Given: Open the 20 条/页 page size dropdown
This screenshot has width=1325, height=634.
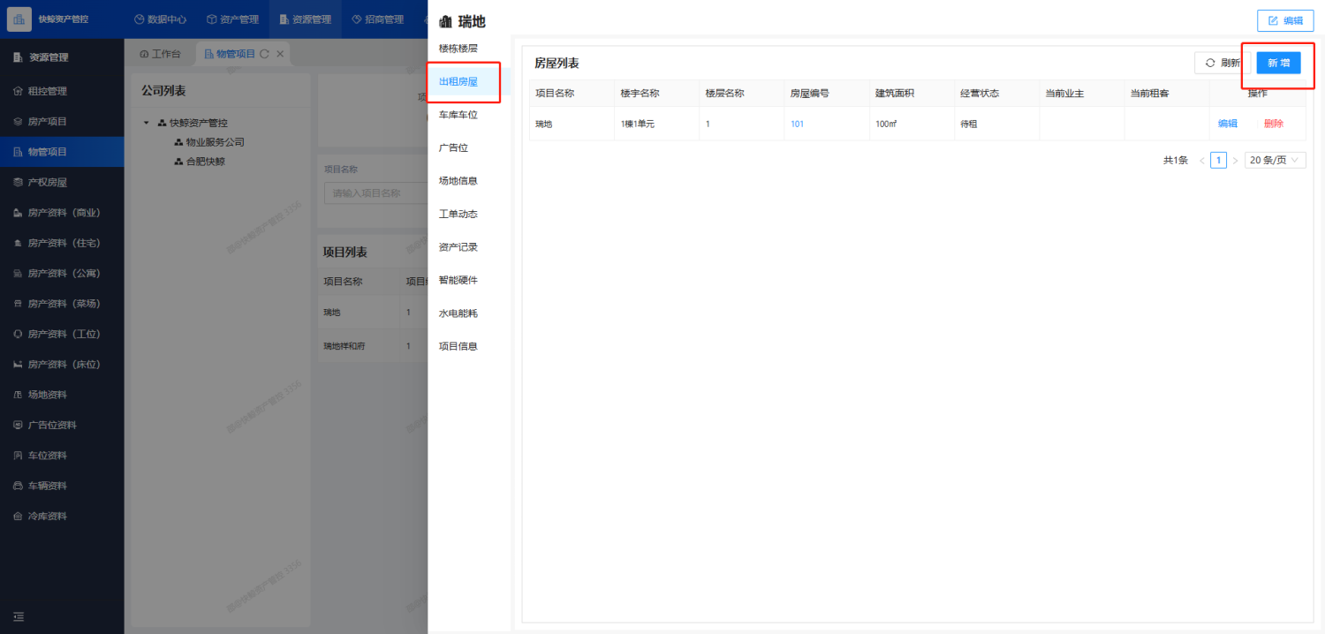Looking at the screenshot, I should [1275, 161].
